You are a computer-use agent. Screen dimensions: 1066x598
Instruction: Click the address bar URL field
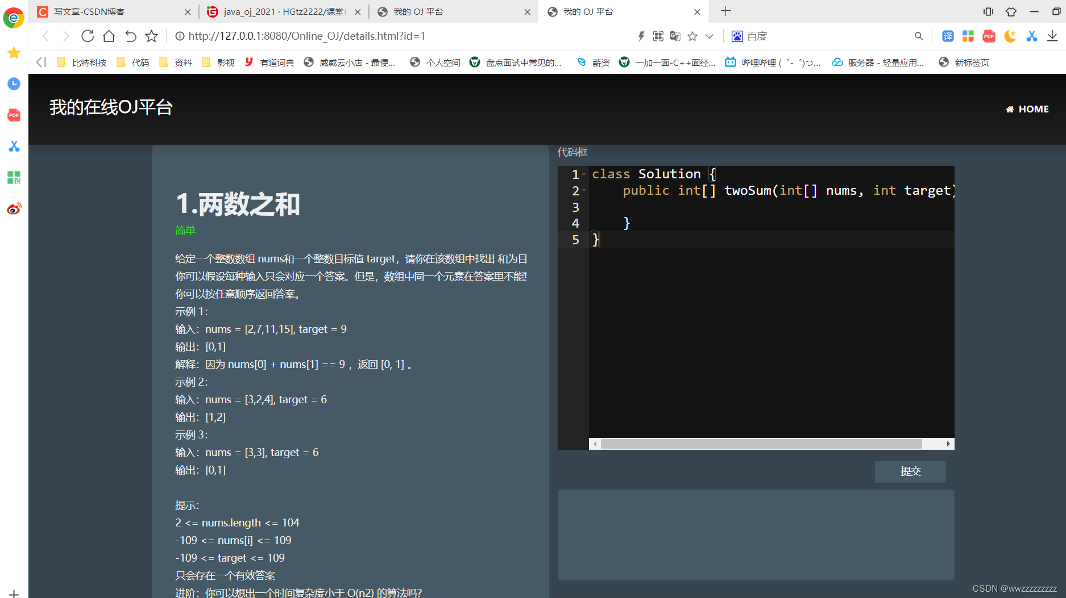[x=398, y=36]
